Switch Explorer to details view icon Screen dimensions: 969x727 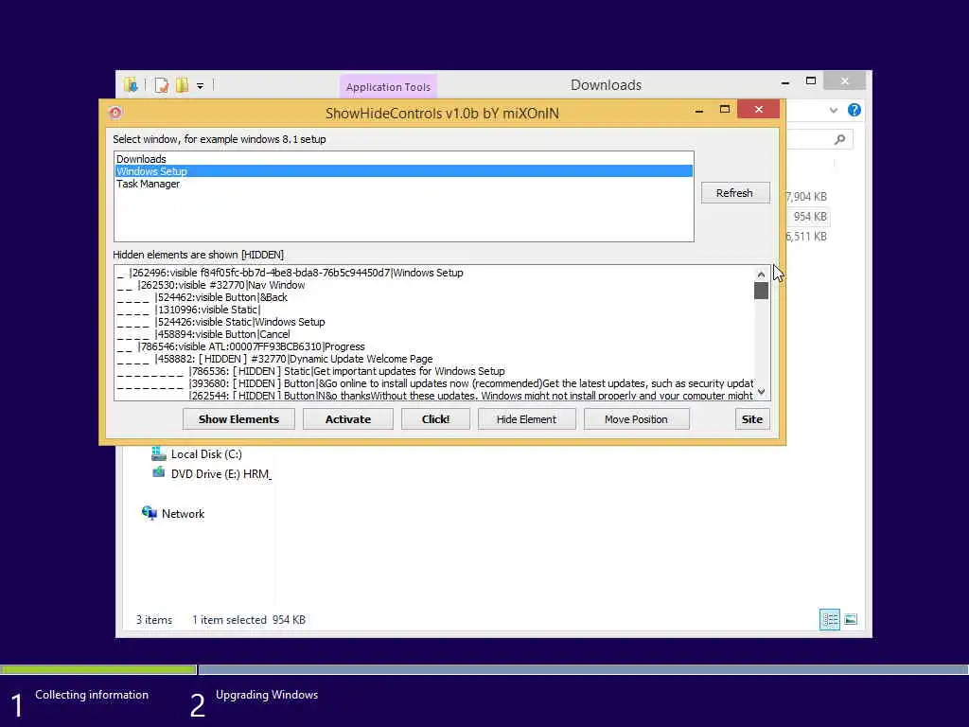point(829,619)
